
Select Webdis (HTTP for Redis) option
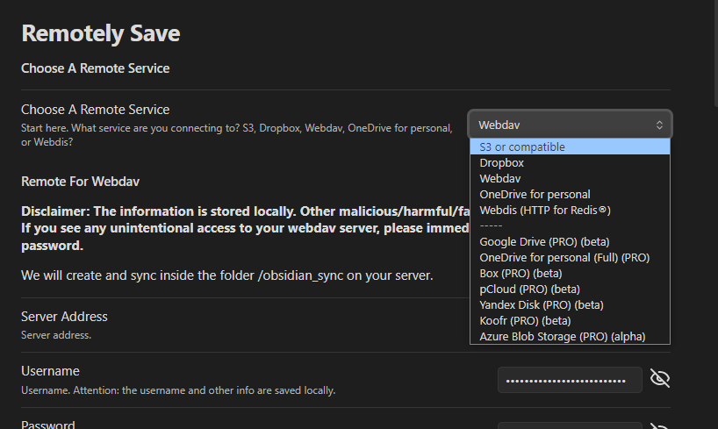(x=570, y=211)
